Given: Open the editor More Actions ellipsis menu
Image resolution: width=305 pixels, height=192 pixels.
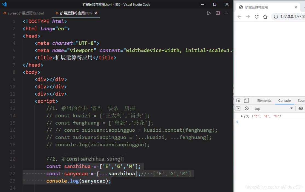Looking at the screenshot, I should pos(226,13).
